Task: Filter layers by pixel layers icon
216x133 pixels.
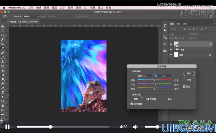Action: point(185,29)
